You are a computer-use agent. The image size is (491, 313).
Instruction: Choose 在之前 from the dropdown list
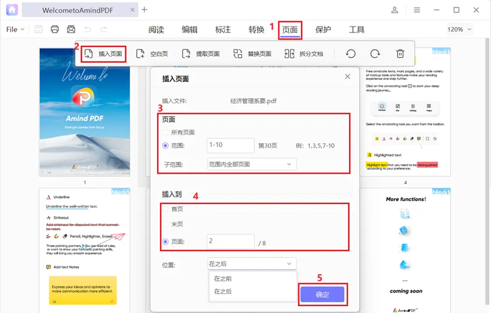tap(222, 279)
